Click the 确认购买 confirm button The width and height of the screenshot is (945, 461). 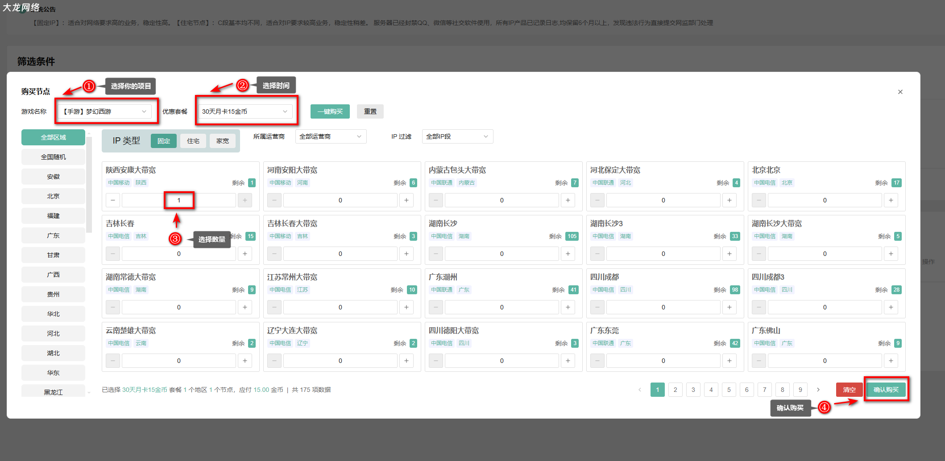click(x=886, y=390)
